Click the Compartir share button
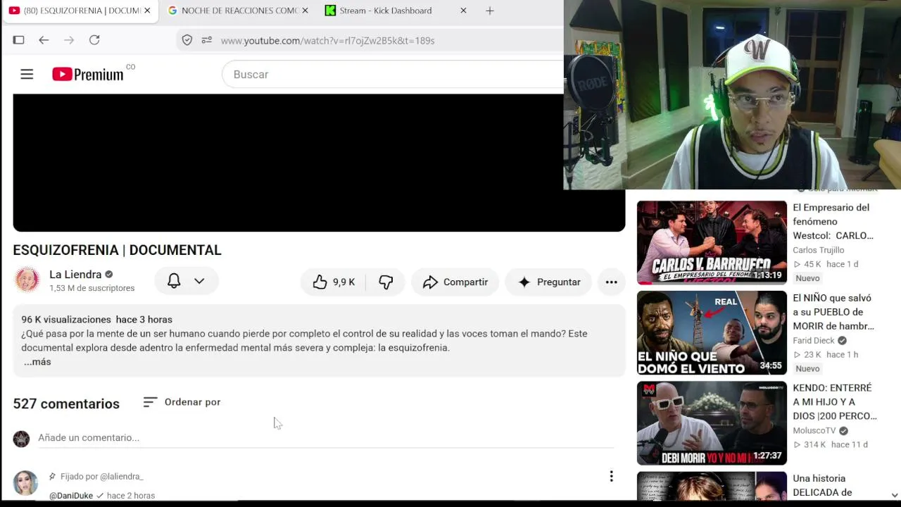Image resolution: width=901 pixels, height=507 pixels. pos(455,282)
